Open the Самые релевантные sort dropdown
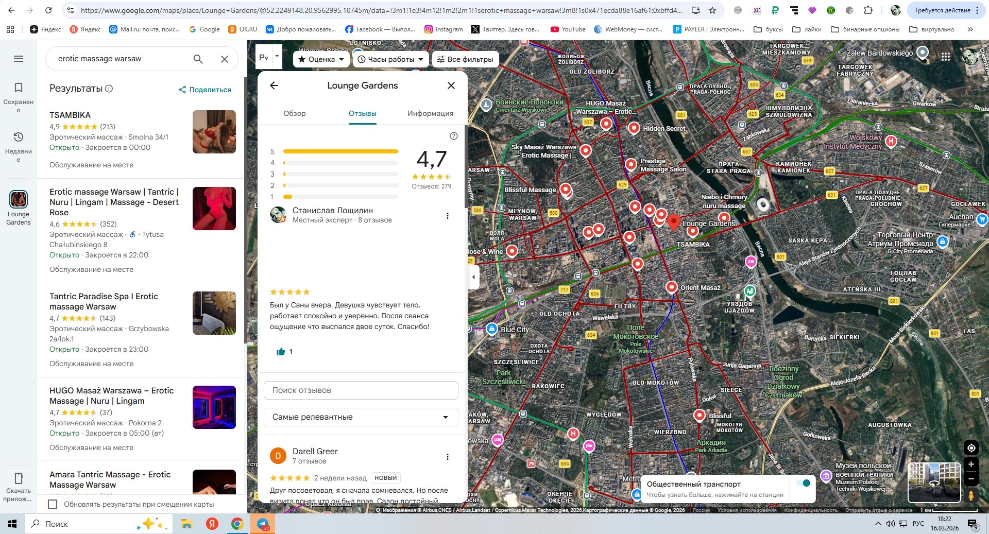 tap(361, 417)
